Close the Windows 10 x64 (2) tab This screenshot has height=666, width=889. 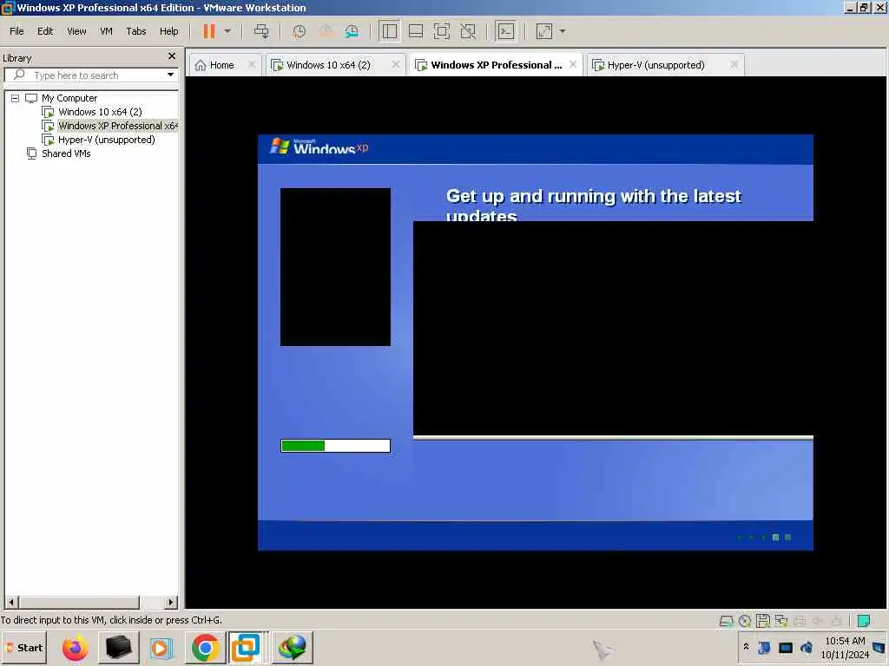point(396,64)
